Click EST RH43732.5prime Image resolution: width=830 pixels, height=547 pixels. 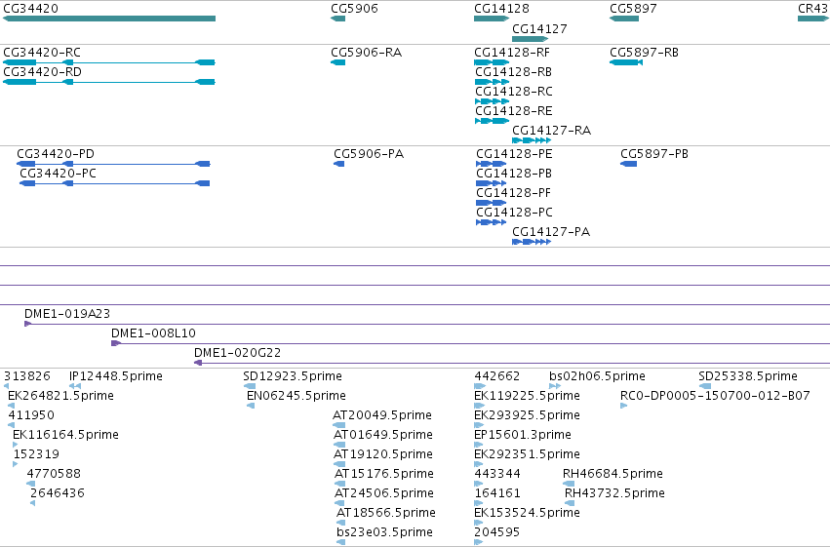pyautogui.click(x=570, y=504)
